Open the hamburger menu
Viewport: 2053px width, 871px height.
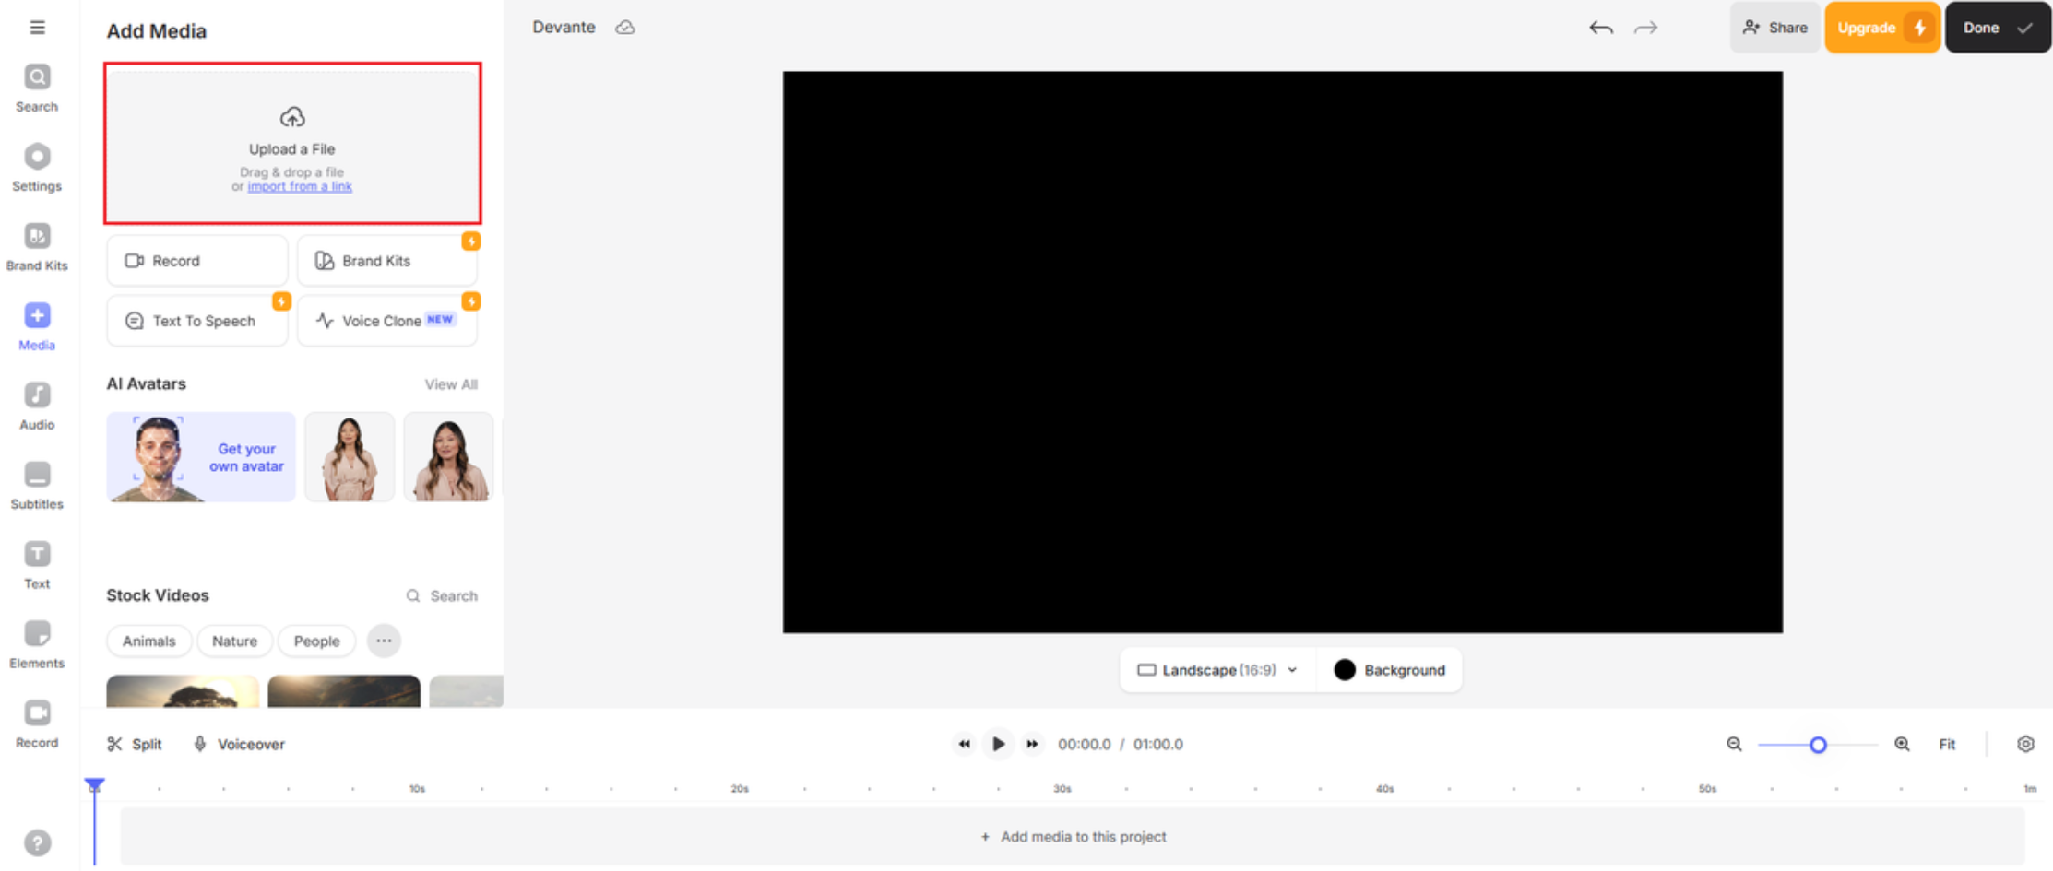38,27
